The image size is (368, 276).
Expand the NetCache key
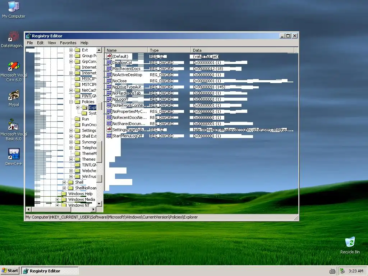click(x=71, y=90)
